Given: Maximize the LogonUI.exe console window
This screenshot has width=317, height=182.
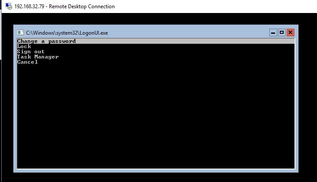Looking at the screenshot, I should point(281,32).
